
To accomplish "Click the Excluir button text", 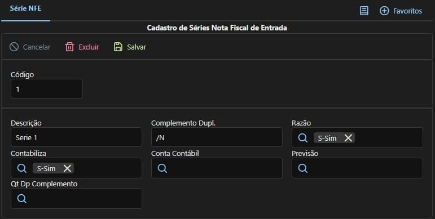I will tap(89, 47).
